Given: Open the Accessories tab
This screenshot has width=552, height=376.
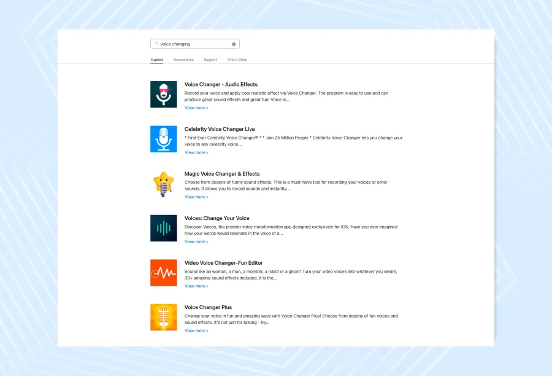Looking at the screenshot, I should tap(183, 60).
